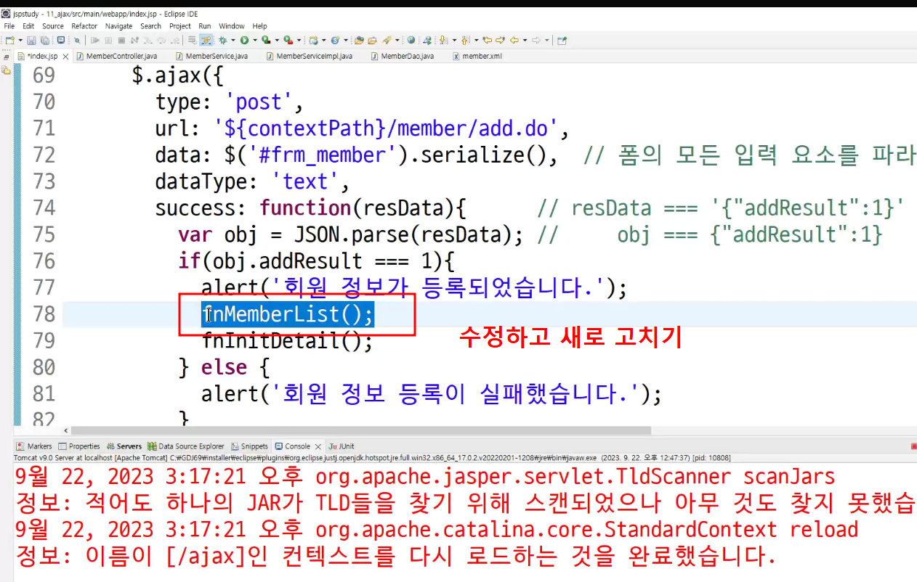
Task: Click the Drop to Frame icon
Action: [x=192, y=40]
